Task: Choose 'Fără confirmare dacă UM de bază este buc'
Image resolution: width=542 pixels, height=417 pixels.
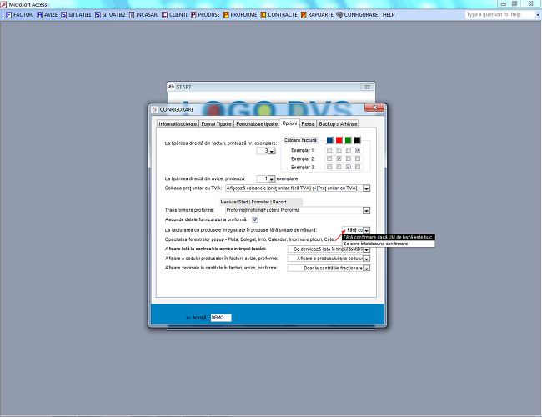Action: [x=389, y=237]
